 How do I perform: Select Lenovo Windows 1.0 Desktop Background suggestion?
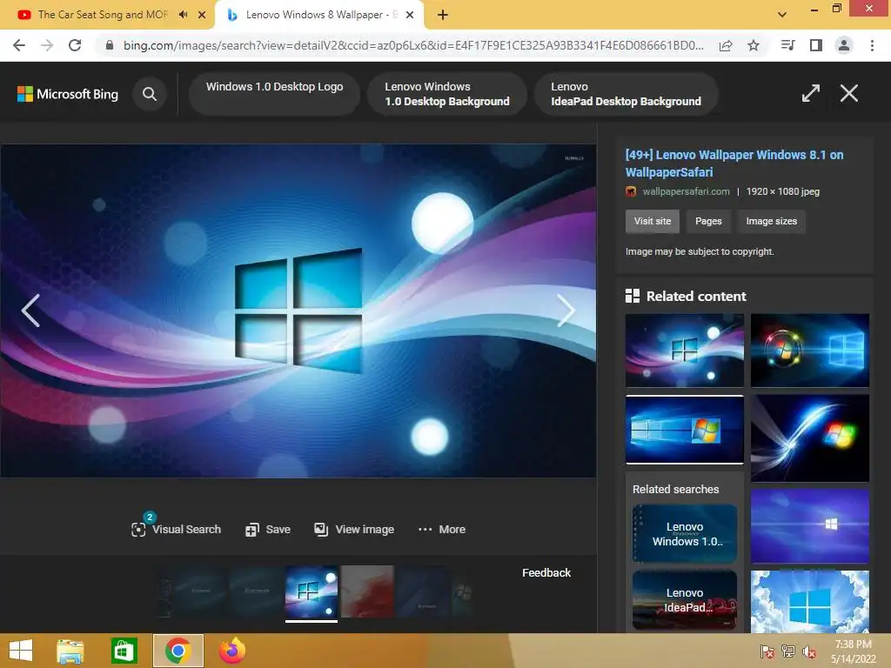446,94
